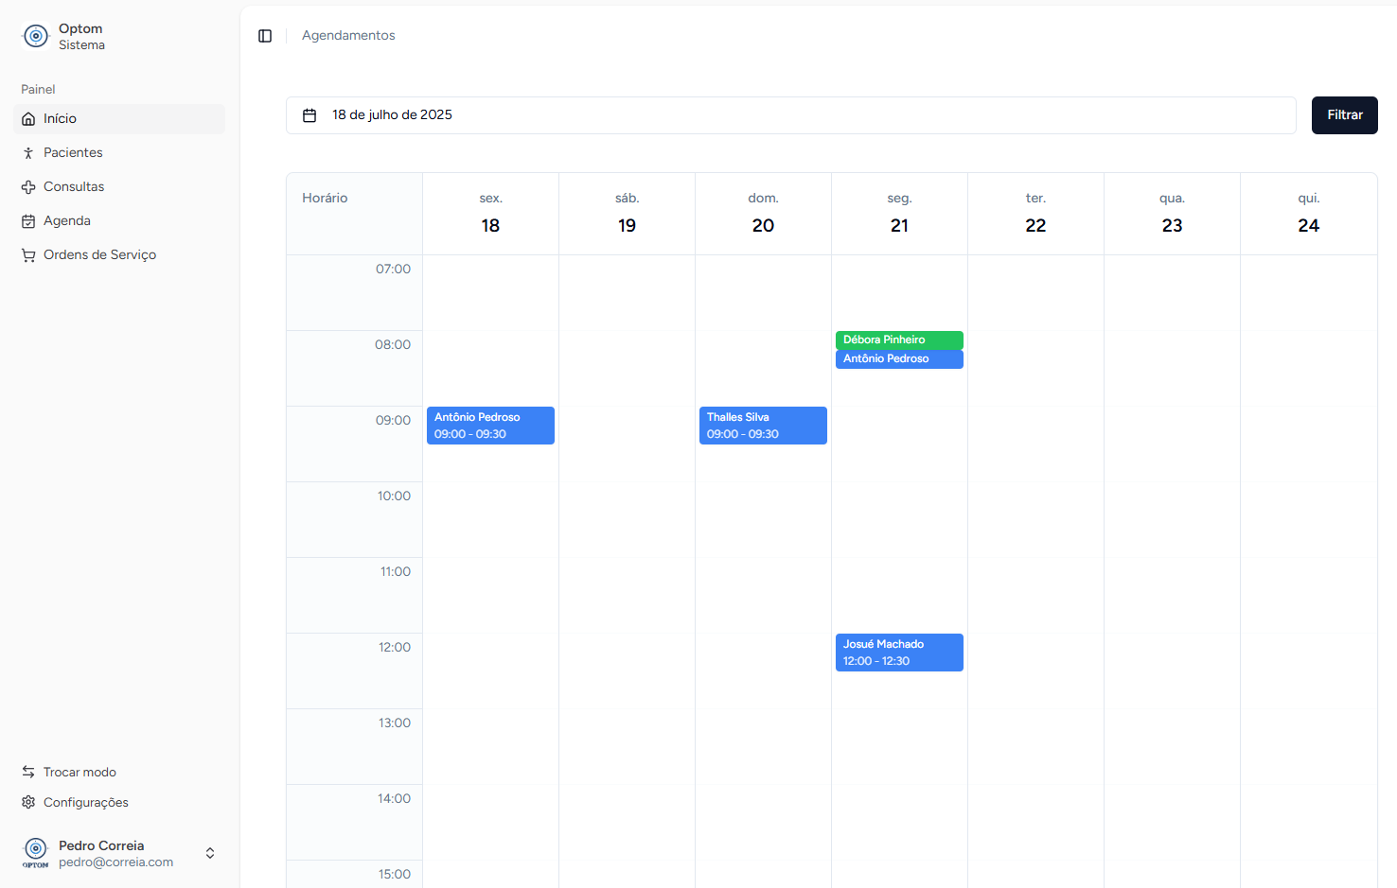The width and height of the screenshot is (1397, 888).
Task: Click the Ordens de Serviço cart icon
Action: 28,255
